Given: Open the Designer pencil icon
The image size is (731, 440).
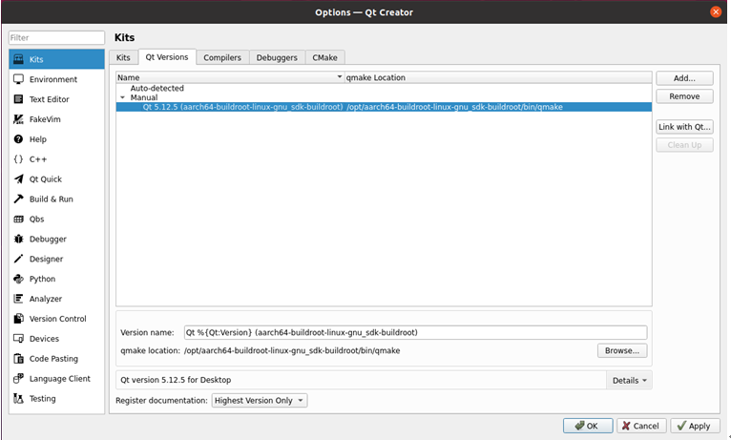Looking at the screenshot, I should [19, 259].
